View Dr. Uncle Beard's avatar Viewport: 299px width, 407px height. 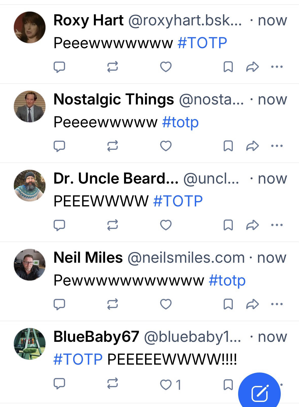coord(30,185)
